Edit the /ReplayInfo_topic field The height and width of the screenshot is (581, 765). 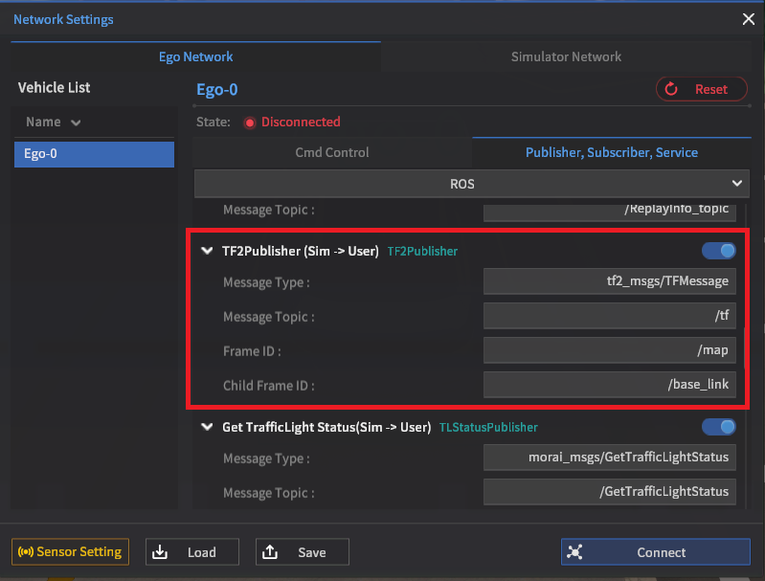click(x=609, y=212)
